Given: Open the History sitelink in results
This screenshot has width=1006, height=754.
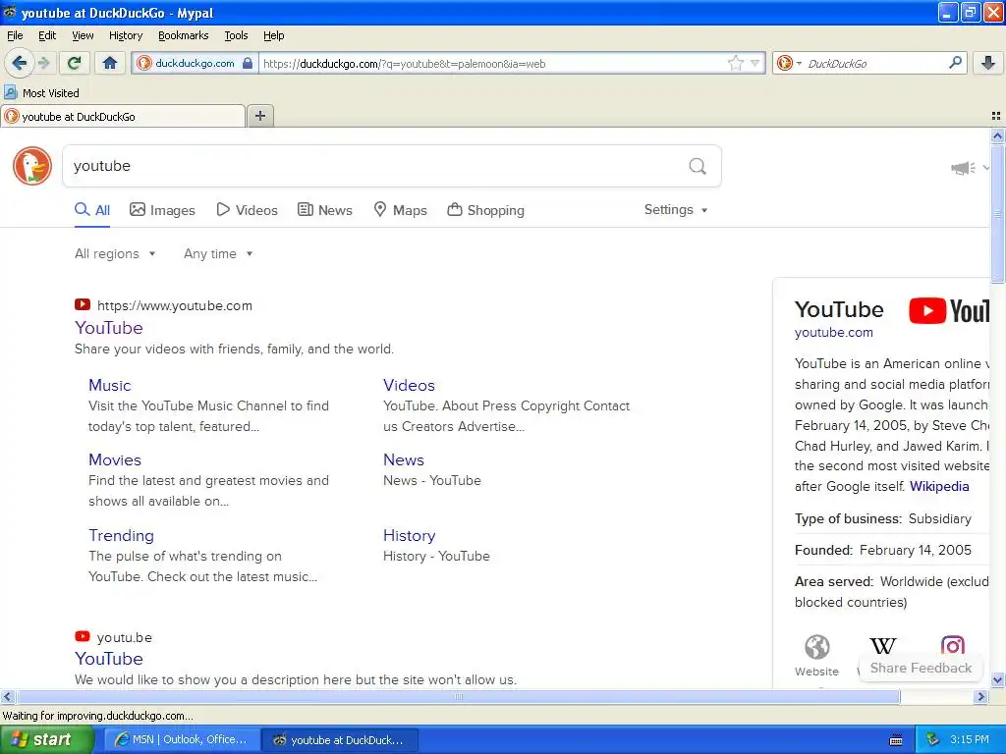Looking at the screenshot, I should [410, 535].
